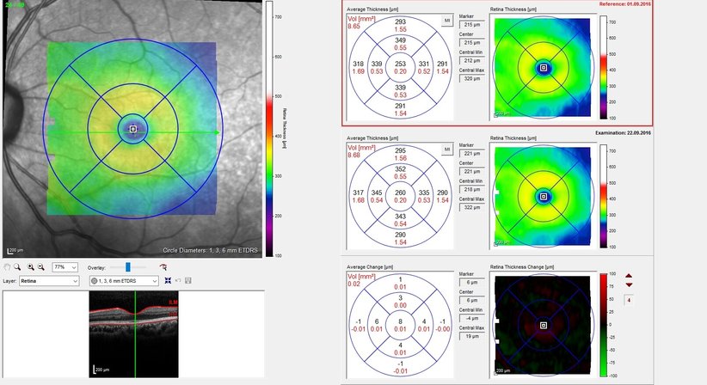Click the zoom out magnifier icon

pos(43,267)
